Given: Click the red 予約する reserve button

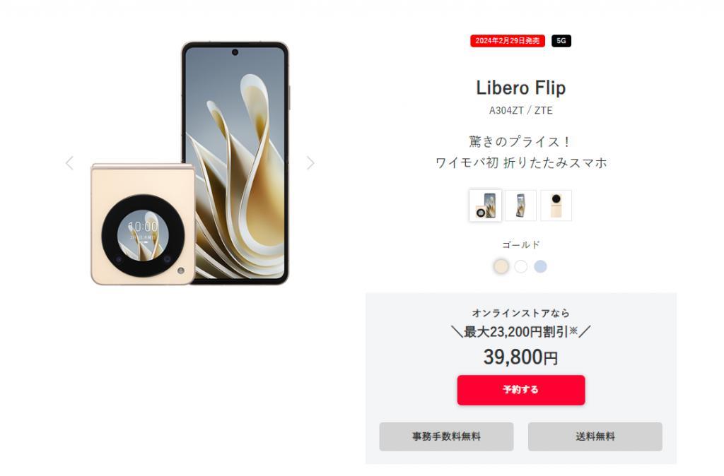Looking at the screenshot, I should point(521,391).
